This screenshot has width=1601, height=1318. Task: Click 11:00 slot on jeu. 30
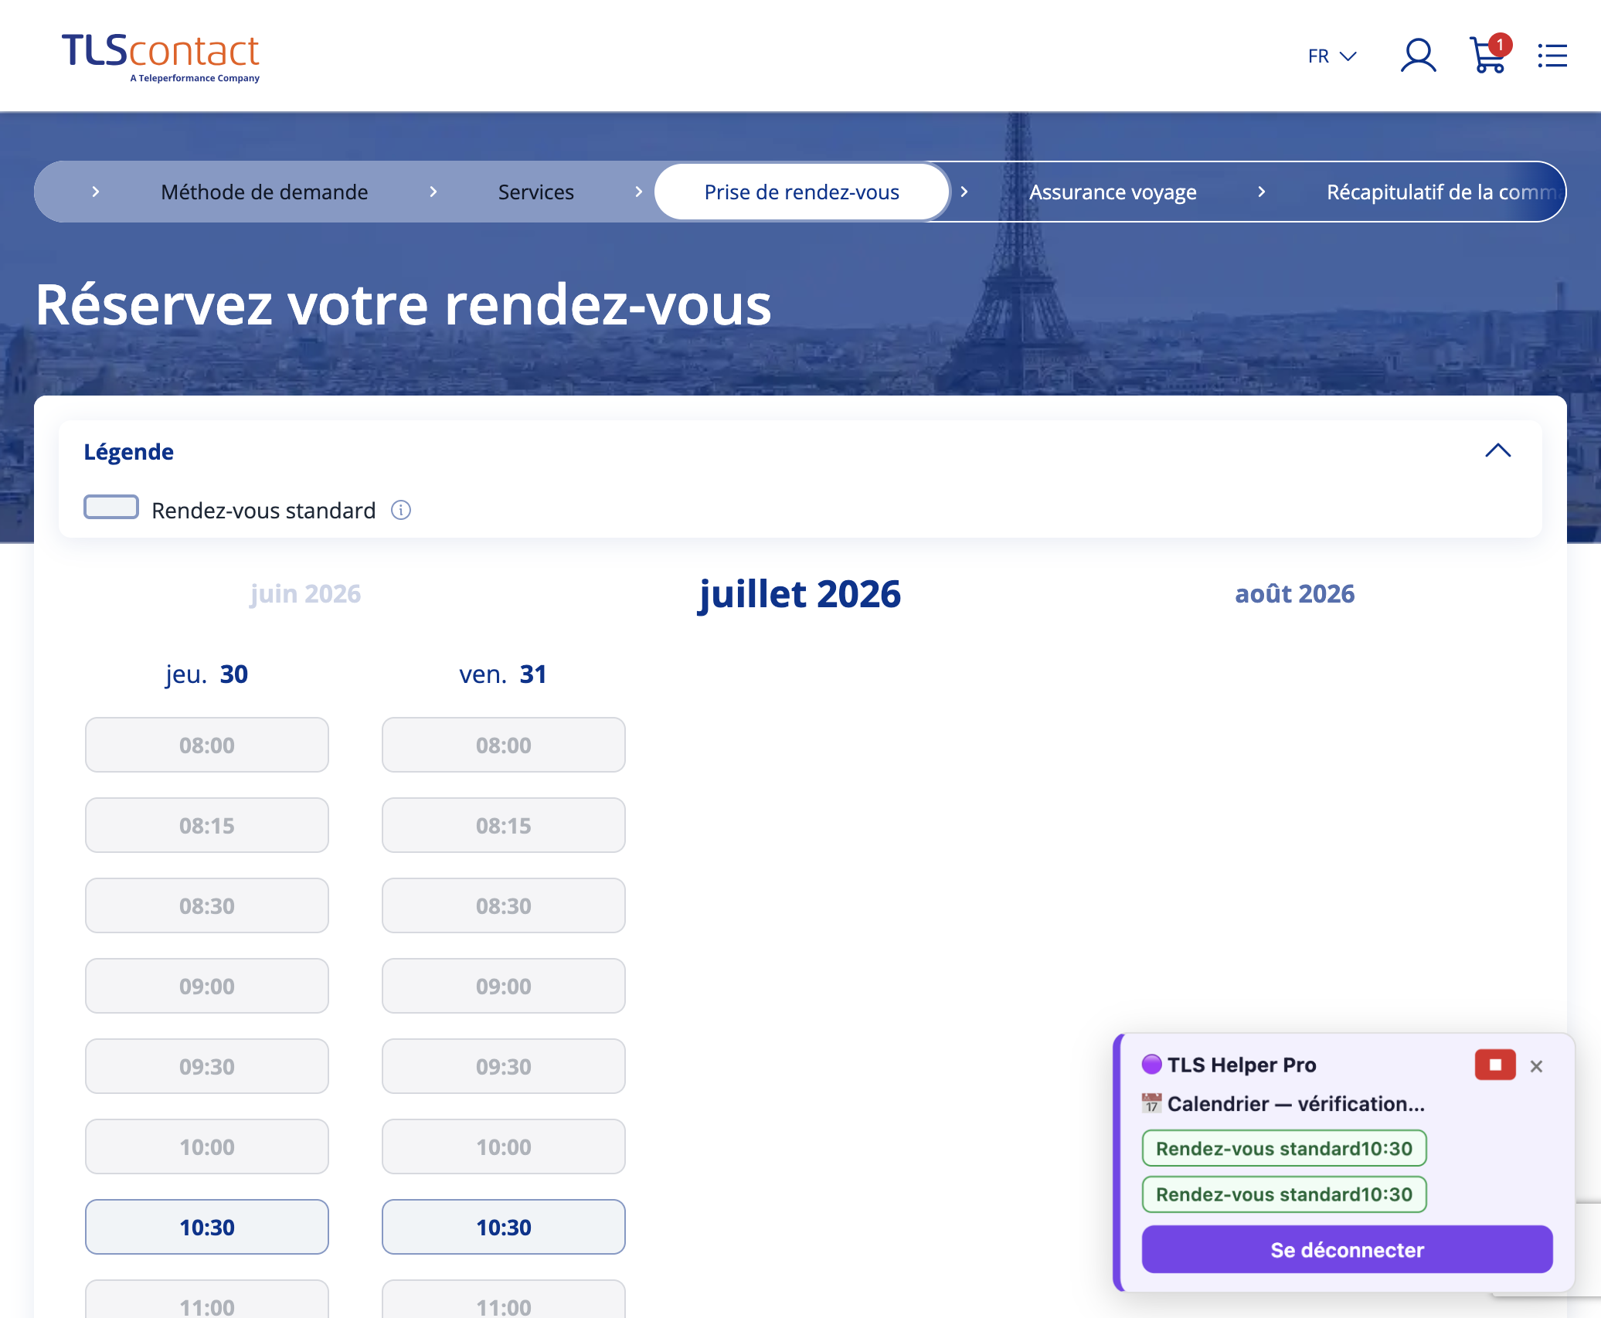[207, 1299]
